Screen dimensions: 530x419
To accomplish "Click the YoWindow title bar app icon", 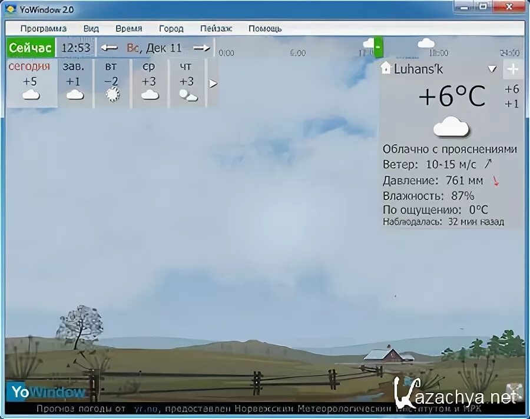I will point(11,9).
